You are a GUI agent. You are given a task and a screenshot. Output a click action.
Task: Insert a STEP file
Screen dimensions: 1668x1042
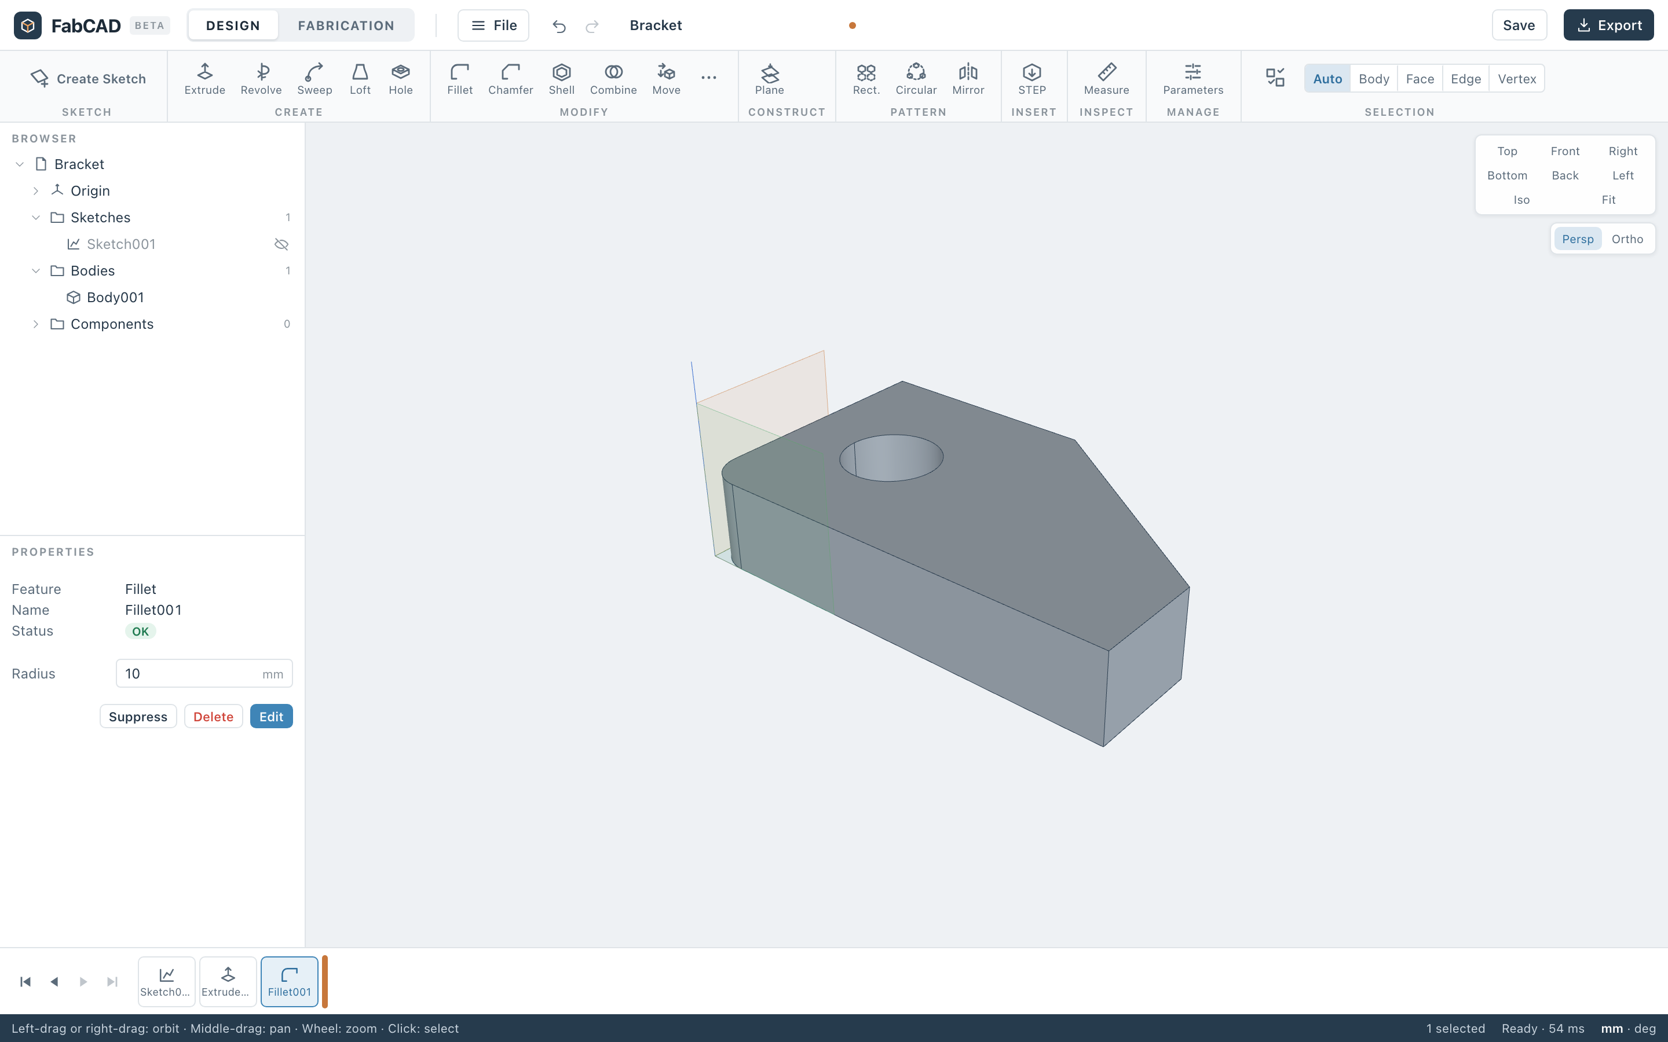[1032, 79]
